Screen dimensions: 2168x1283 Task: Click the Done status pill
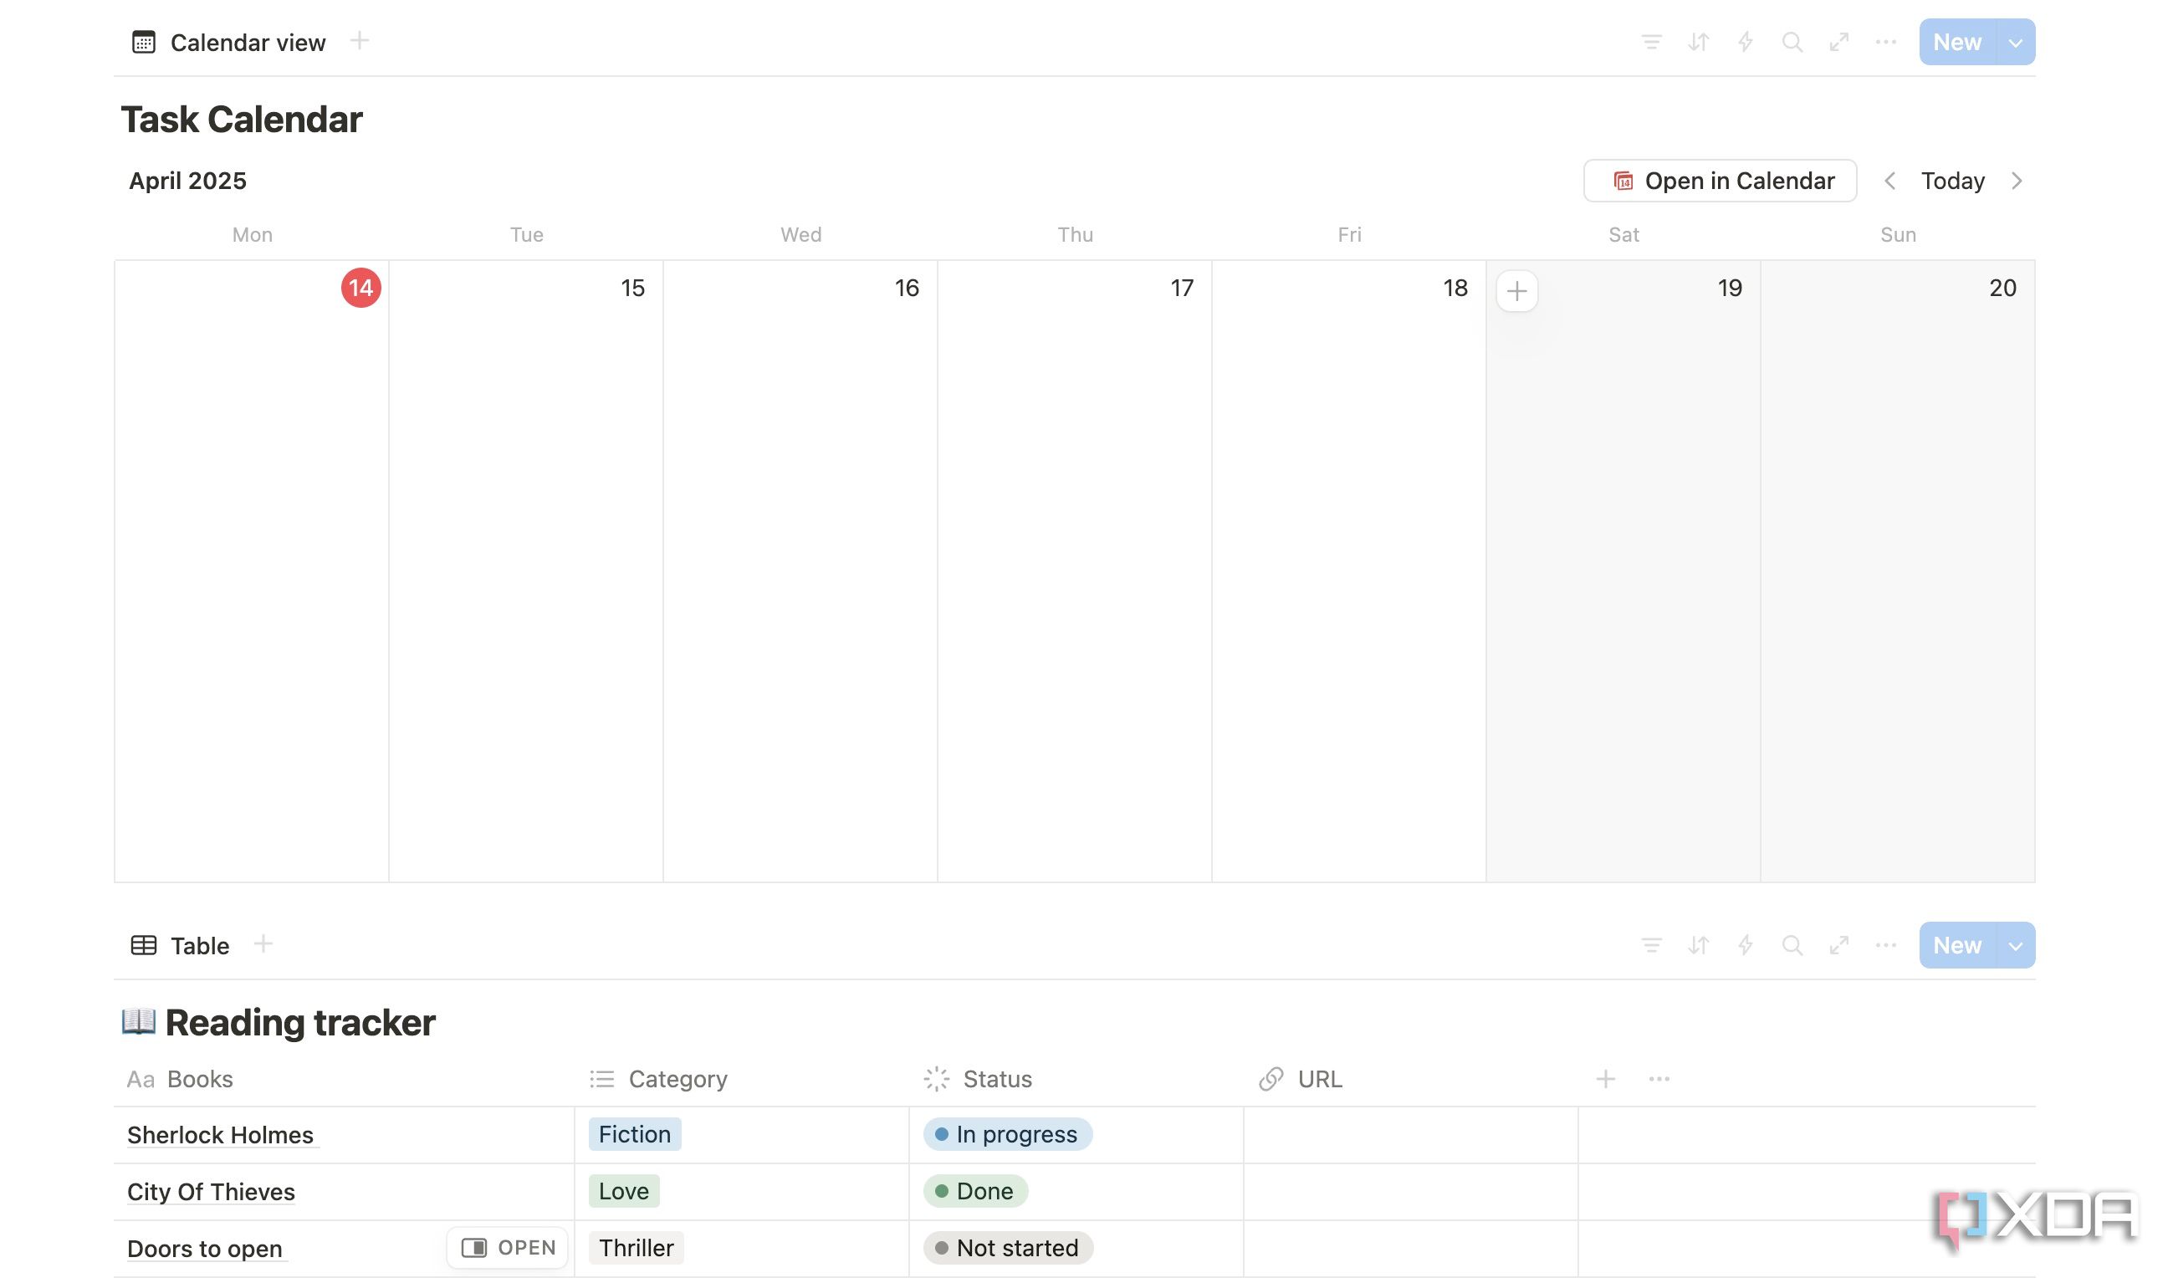pos(975,1191)
